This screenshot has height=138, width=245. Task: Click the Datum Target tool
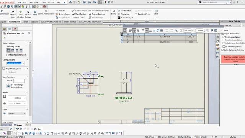(96, 18)
